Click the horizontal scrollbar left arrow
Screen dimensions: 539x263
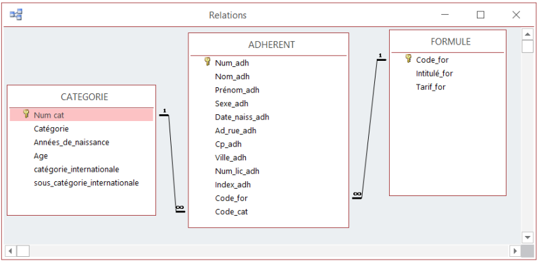point(10,251)
